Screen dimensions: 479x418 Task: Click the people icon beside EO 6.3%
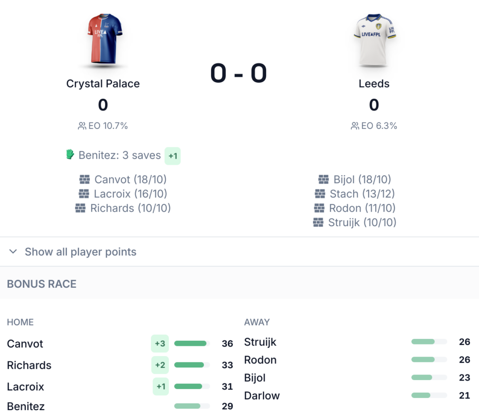pyautogui.click(x=355, y=126)
